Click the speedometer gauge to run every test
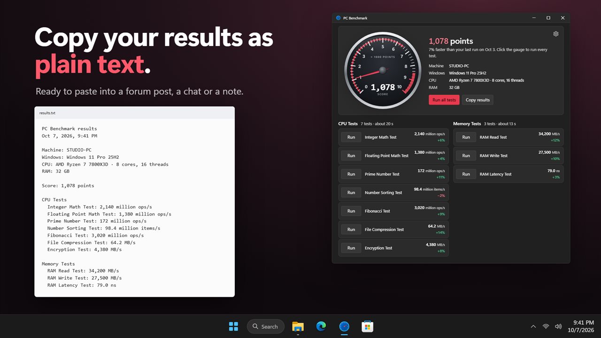The image size is (601, 338). pyautogui.click(x=383, y=70)
